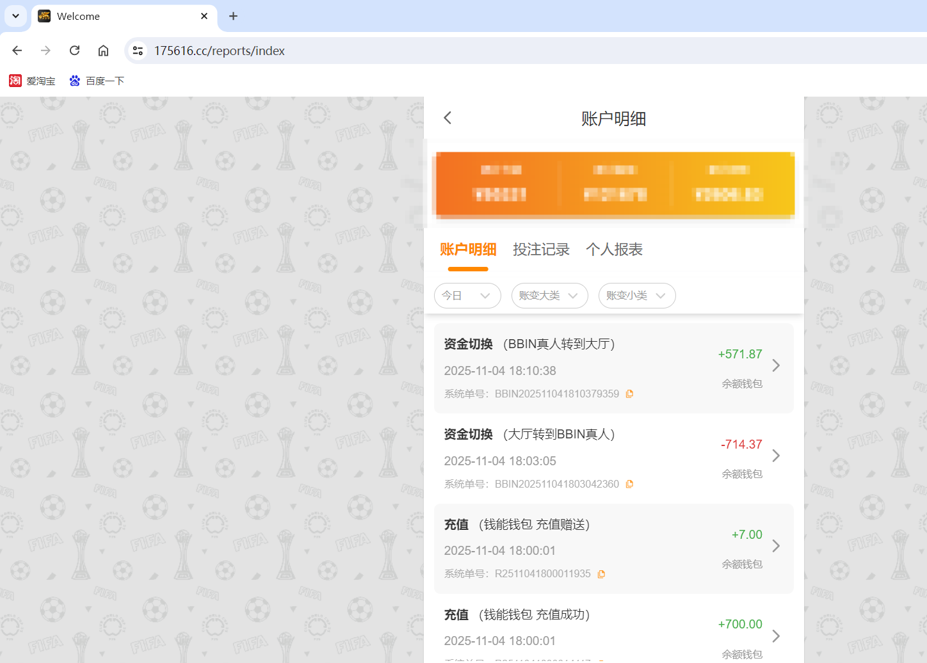This screenshot has height=663, width=927.
Task: Copy order number BBIN202511041803042360
Action: (x=629, y=484)
